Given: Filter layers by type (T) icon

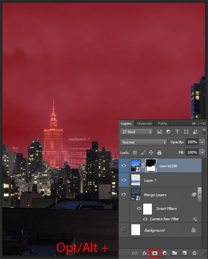Looking at the screenshot, I should (x=177, y=132).
